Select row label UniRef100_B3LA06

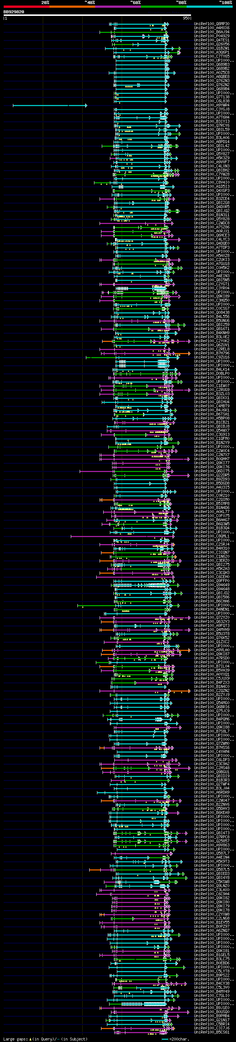212,138
